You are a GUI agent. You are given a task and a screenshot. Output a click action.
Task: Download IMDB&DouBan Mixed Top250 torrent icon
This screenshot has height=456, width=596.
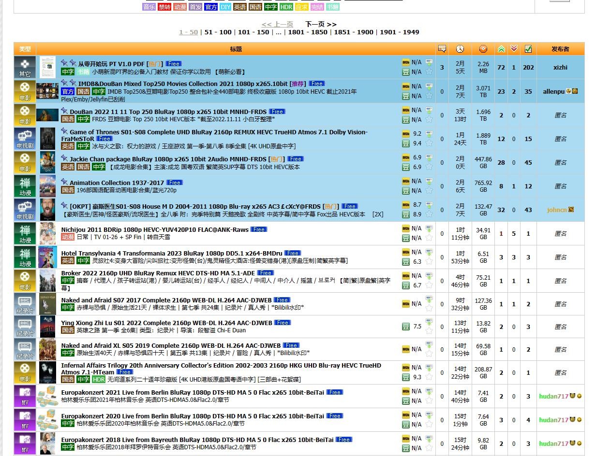429,86
